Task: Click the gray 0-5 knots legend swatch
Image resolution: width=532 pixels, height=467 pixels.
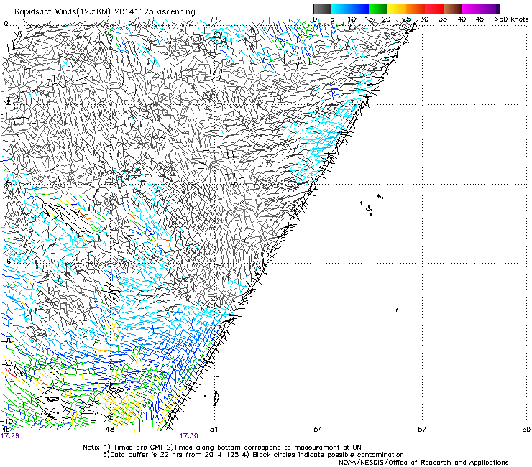Action: click(x=322, y=9)
